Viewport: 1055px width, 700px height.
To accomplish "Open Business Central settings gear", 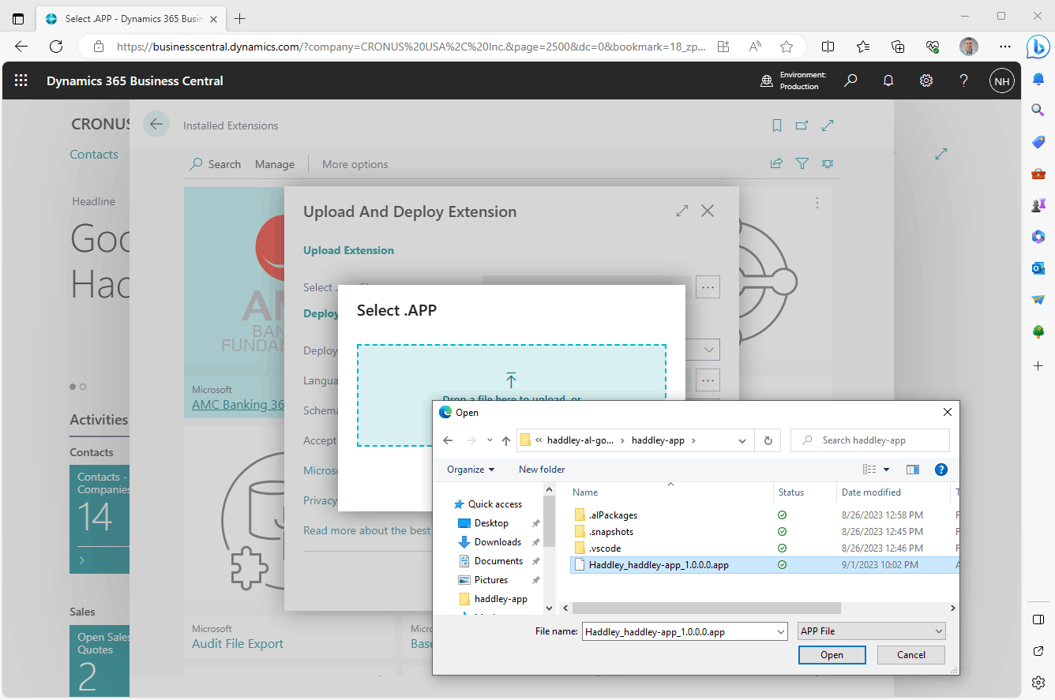I will 926,80.
